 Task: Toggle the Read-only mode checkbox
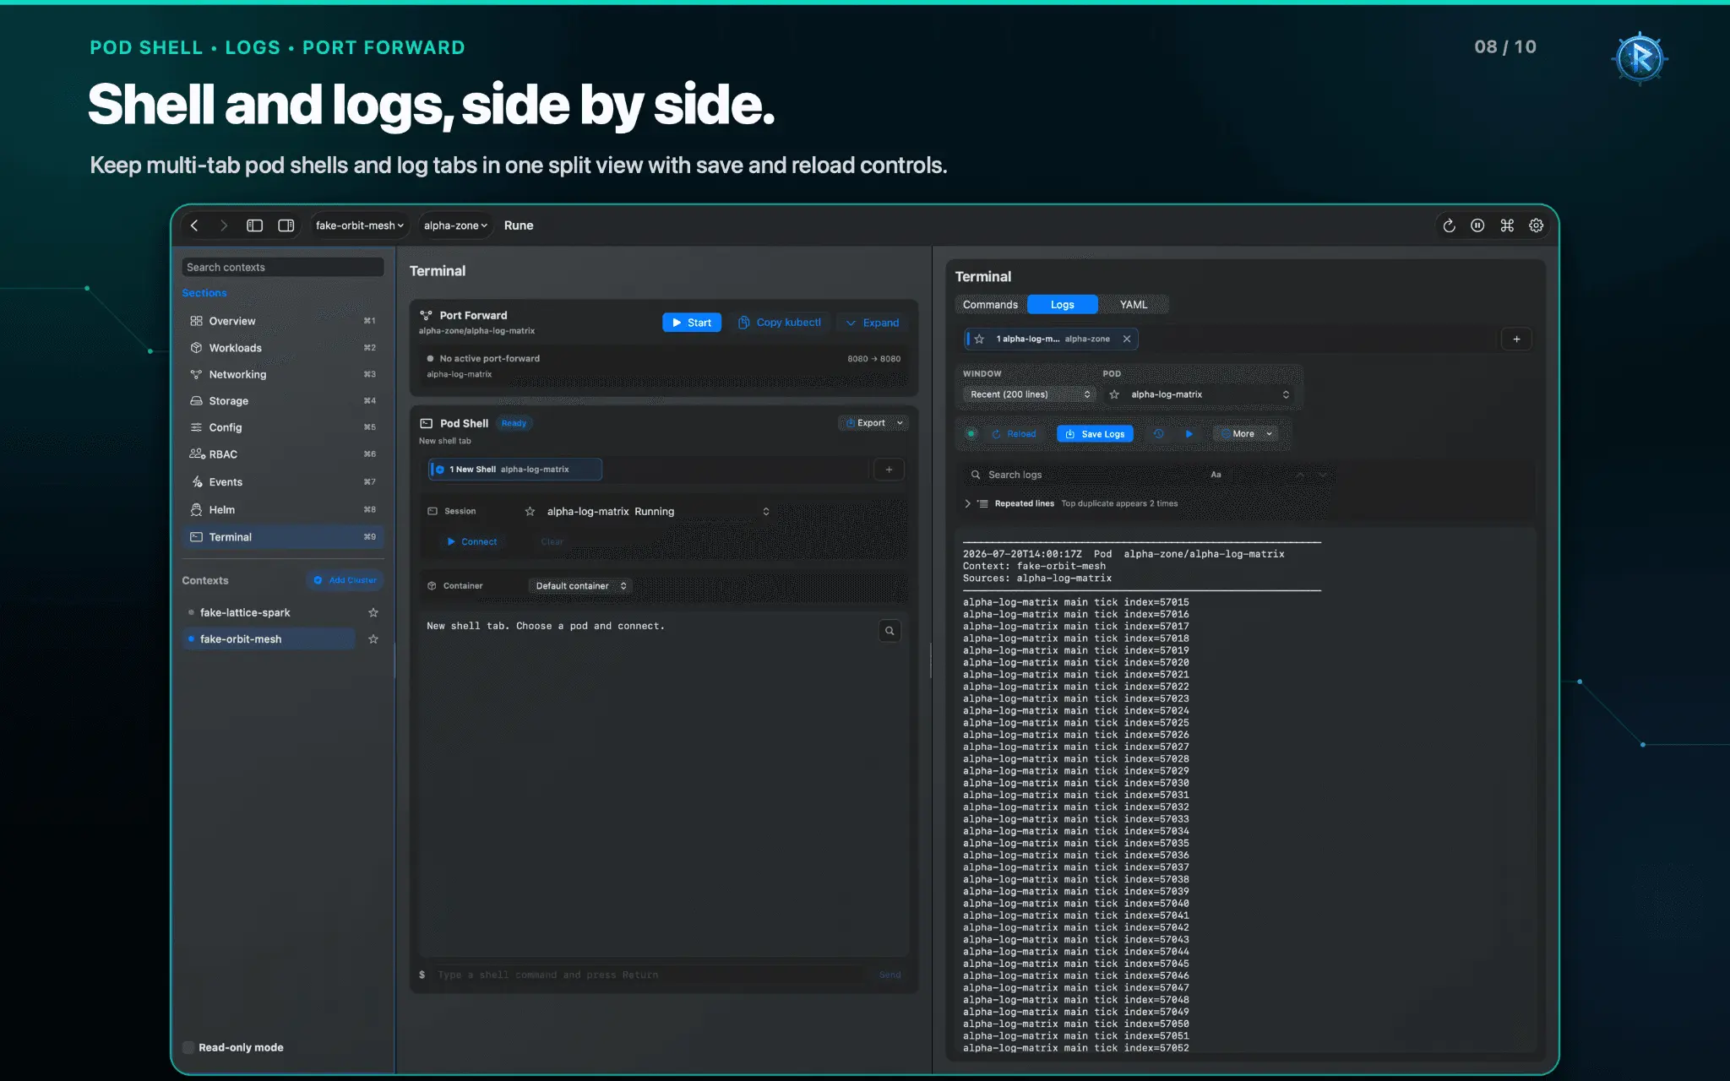coord(188,1047)
